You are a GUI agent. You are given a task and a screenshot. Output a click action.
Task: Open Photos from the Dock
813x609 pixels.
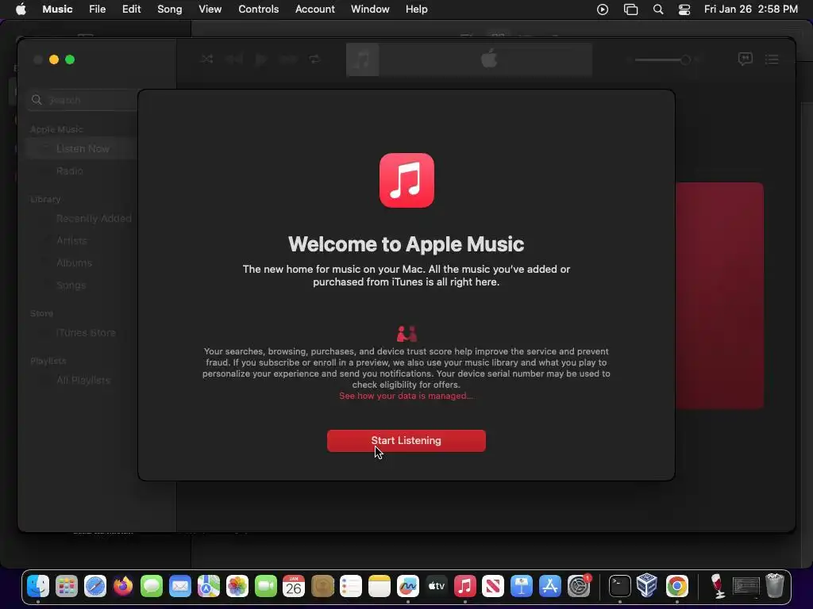click(237, 586)
